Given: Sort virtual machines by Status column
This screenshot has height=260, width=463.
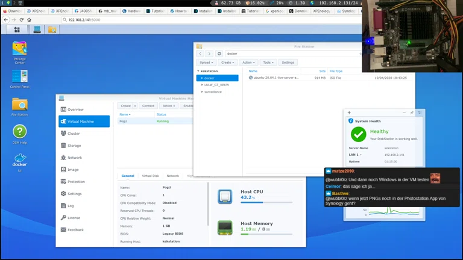Looking at the screenshot, I should pos(161,114).
